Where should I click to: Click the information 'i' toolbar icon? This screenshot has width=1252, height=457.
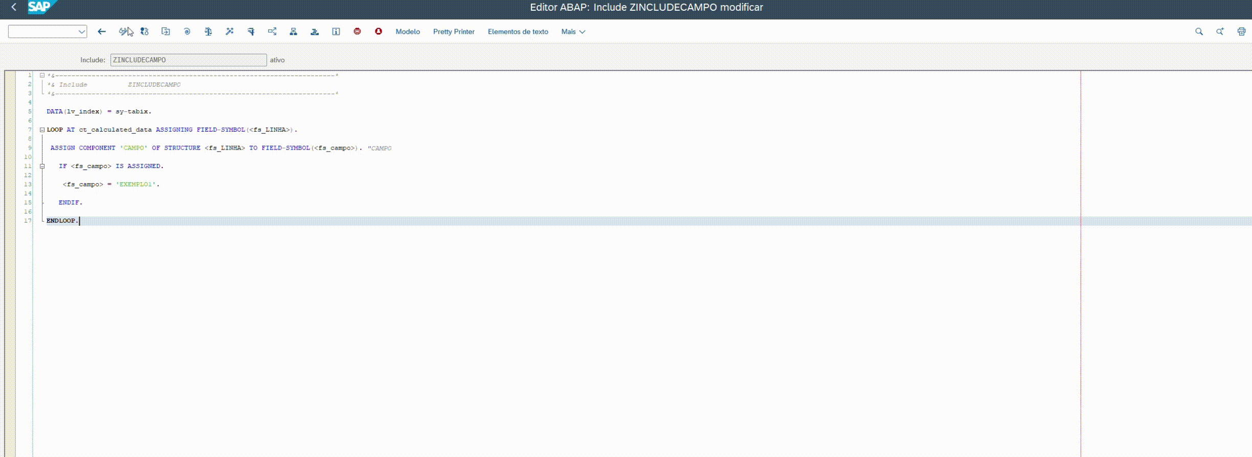[x=336, y=32]
